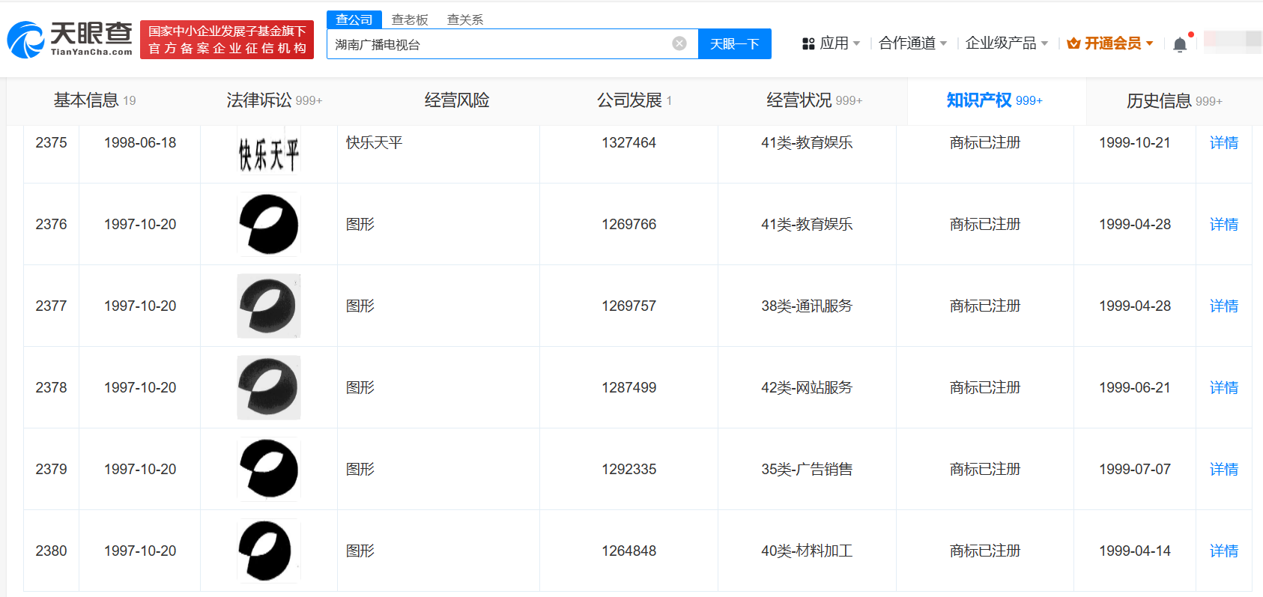Viewport: 1263px width, 597px height.
Task: Select the 查老板 search tab
Action: [410, 19]
